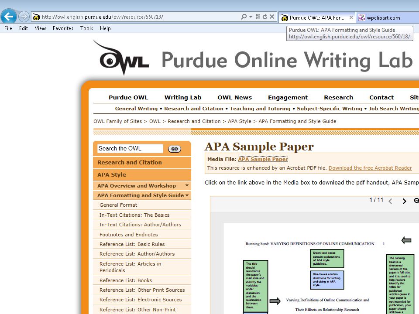Click Purdue OWL in the top navigation
419x314 pixels.
click(128, 97)
